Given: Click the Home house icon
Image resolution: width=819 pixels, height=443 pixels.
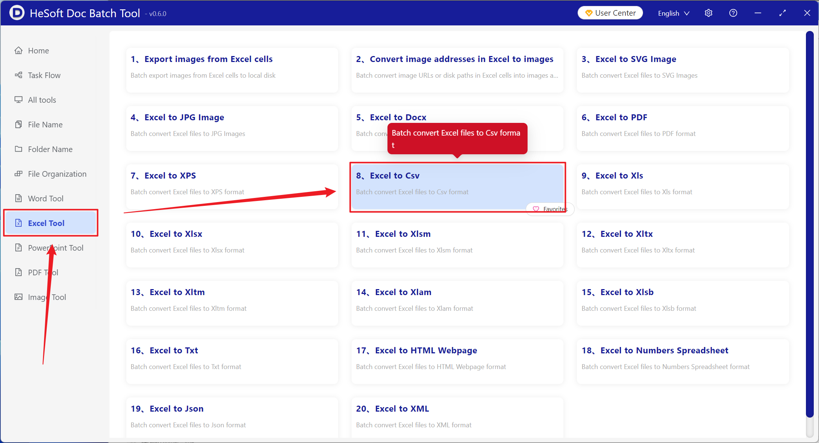Looking at the screenshot, I should pos(18,50).
